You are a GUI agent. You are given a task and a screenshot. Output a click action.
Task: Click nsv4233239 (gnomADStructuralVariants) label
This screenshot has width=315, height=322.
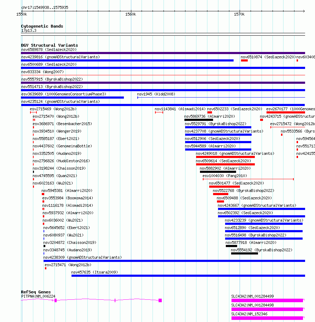pos(264,220)
